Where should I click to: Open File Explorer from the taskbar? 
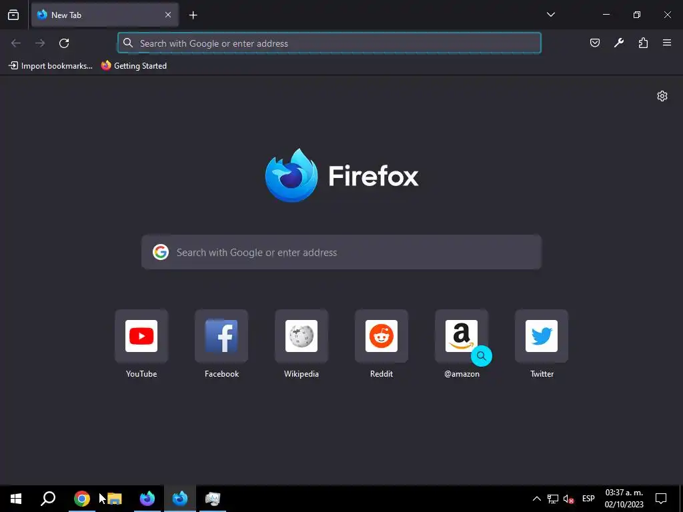pos(115,499)
